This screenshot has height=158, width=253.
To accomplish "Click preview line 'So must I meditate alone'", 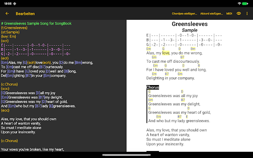I will [168, 140].
